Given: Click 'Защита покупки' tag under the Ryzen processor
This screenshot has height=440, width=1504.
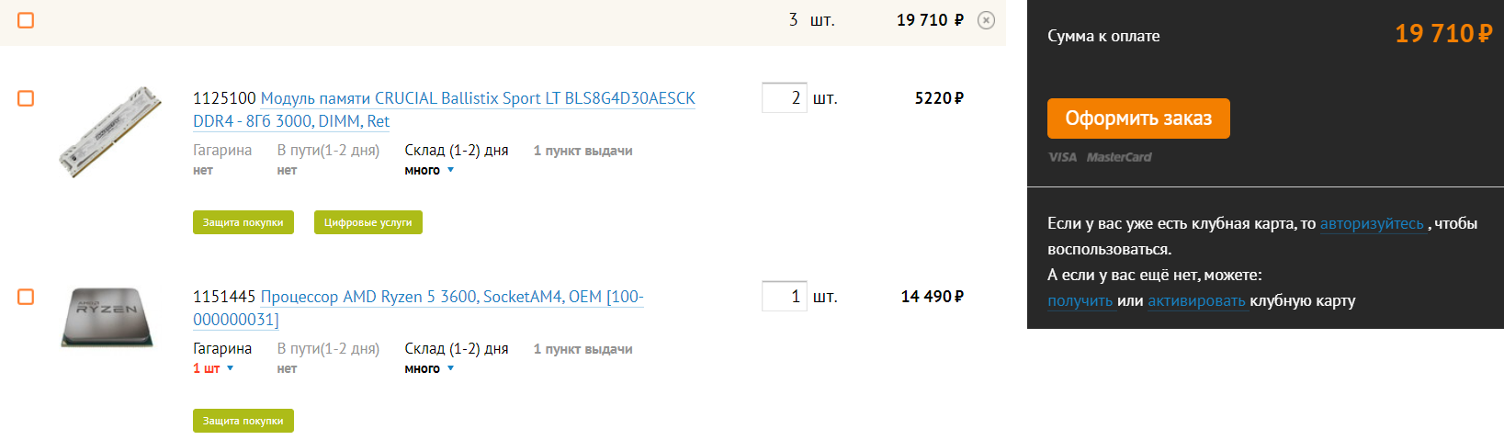Looking at the screenshot, I should [x=243, y=421].
